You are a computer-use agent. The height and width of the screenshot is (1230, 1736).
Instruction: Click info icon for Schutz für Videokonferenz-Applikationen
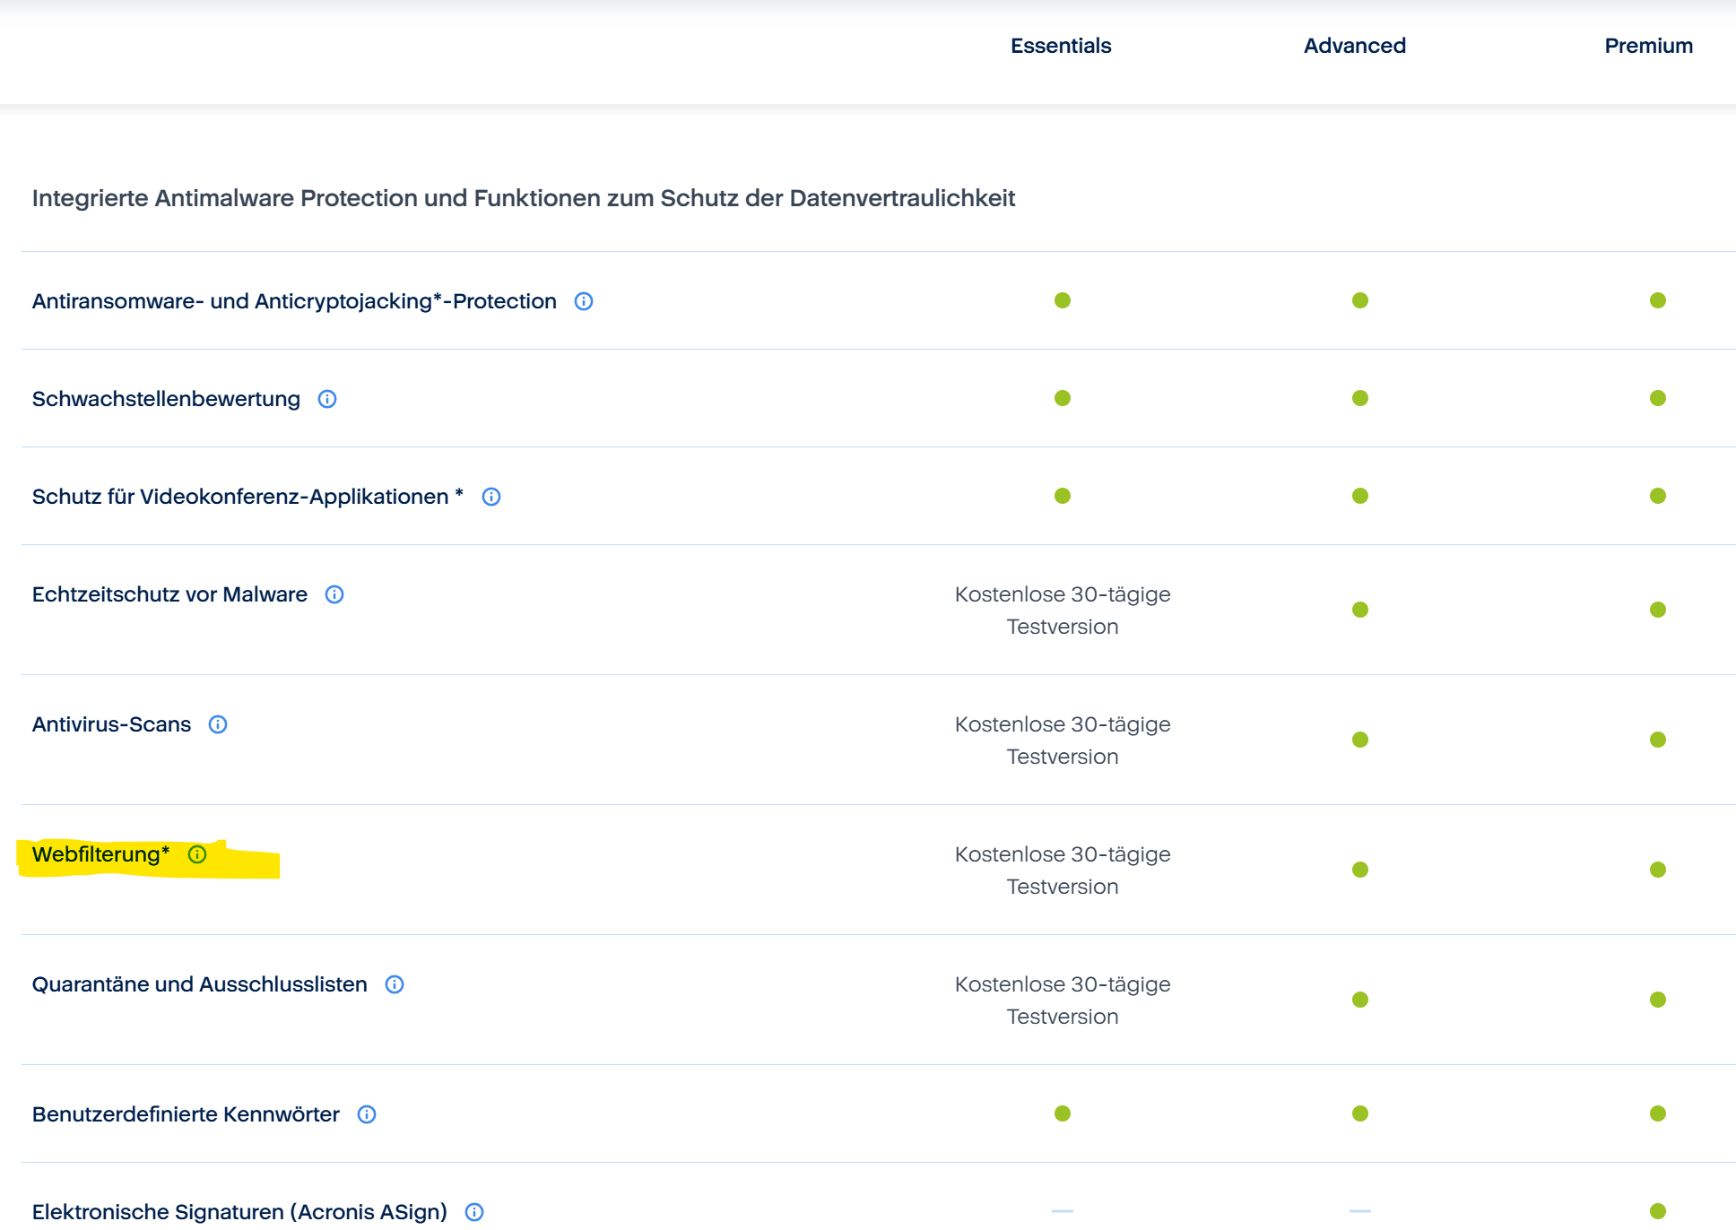[491, 497]
